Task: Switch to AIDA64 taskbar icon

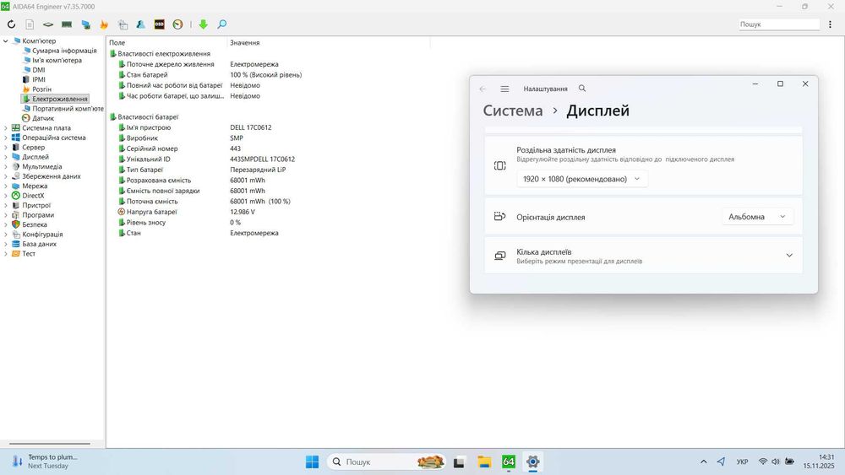Action: coord(508,462)
